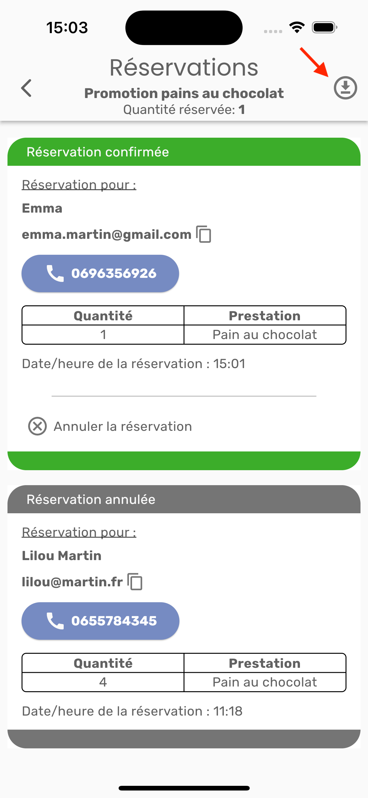The width and height of the screenshot is (368, 798).
Task: Tap the "Réservation annulée" gray header
Action: [184, 499]
